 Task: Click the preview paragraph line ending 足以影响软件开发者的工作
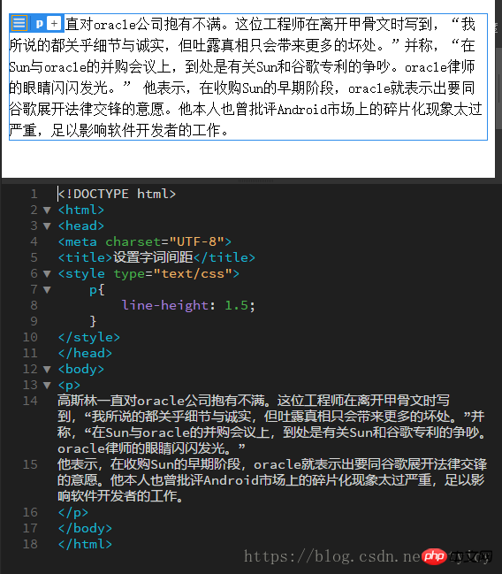[x=119, y=130]
